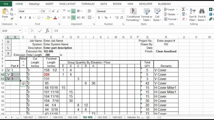Viewport: 214px width, 120px height.
Task: Click Increase Decimal icon
Action: 117,18
